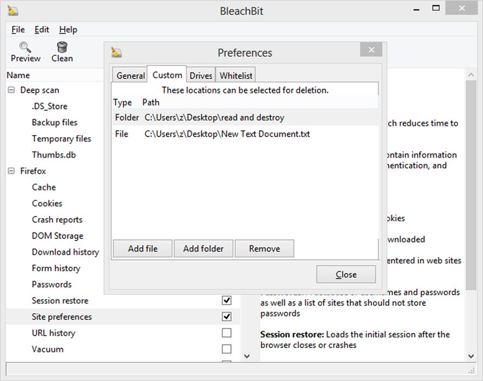Screen dimensions: 483x381
Task: Click the BleachBit app icon in title bar
Action: click(13, 11)
